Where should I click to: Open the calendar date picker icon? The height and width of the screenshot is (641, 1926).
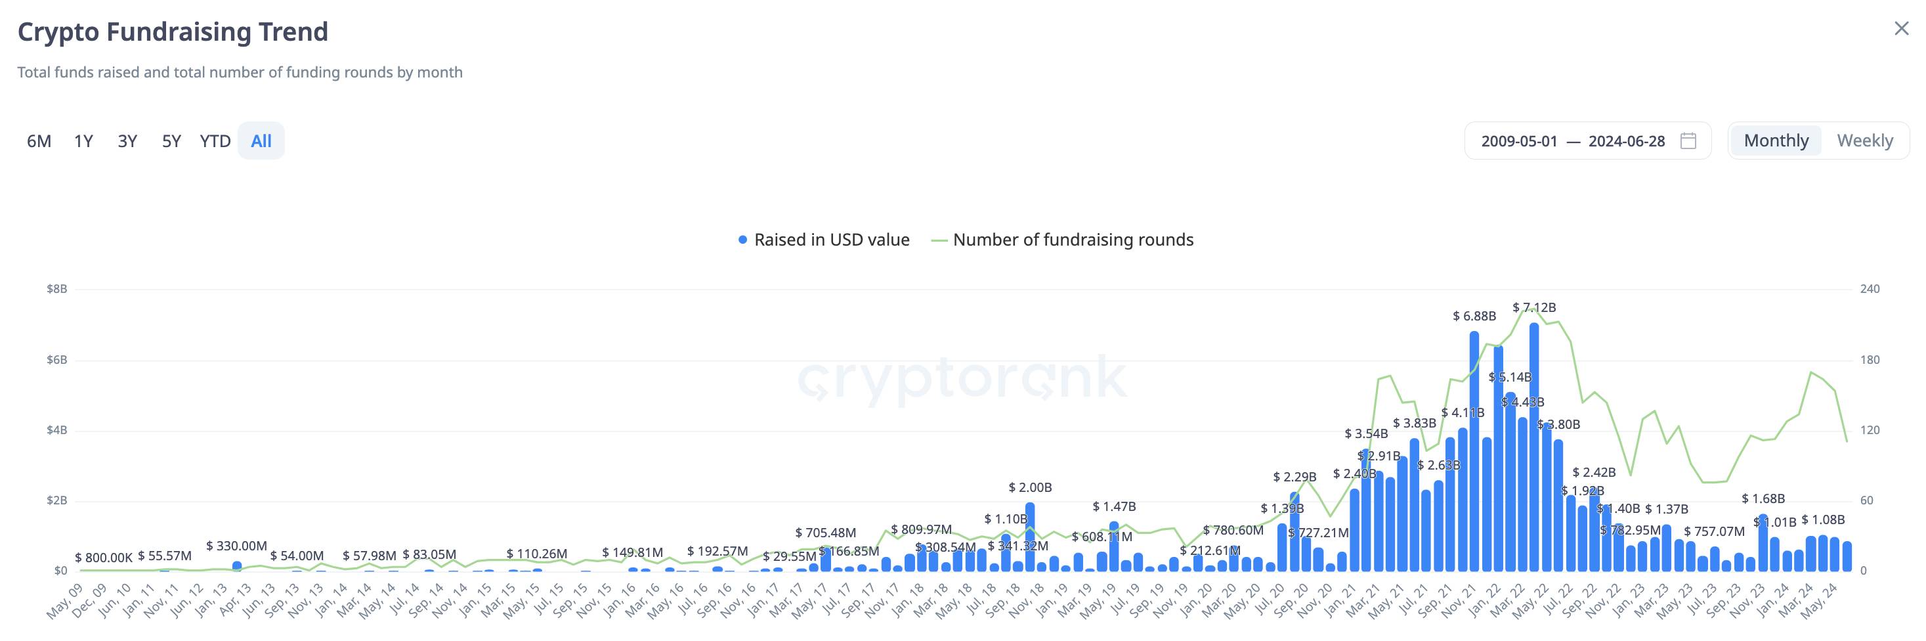pos(1688,141)
